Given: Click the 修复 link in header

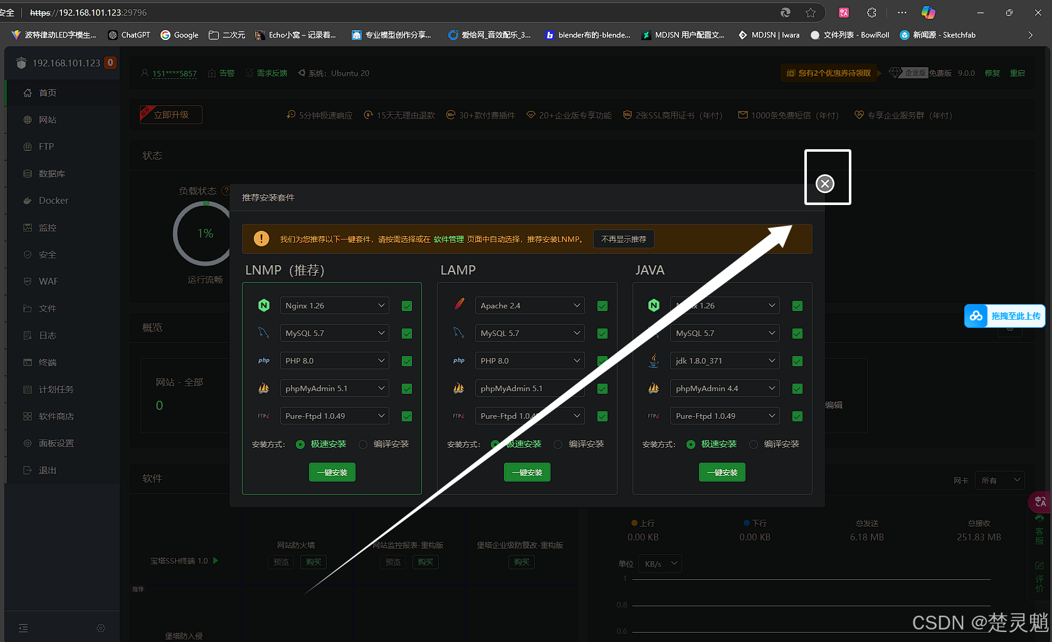Looking at the screenshot, I should [x=992, y=73].
